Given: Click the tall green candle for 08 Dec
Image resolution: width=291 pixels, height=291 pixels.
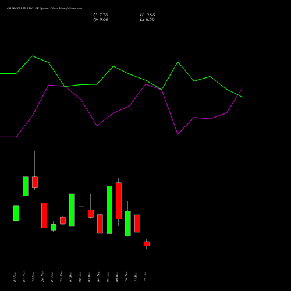Looking at the screenshot, I should tap(109, 210).
